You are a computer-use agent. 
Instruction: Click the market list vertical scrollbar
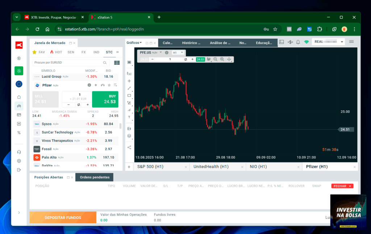pyautogui.click(x=120, y=126)
